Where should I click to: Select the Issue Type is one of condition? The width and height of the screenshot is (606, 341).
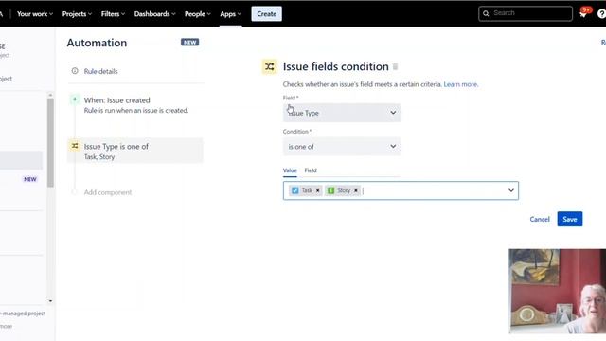pos(135,151)
